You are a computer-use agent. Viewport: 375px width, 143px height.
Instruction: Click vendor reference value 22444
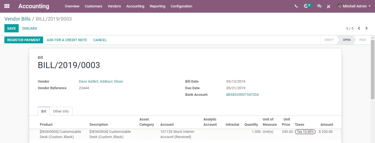pos(84,88)
